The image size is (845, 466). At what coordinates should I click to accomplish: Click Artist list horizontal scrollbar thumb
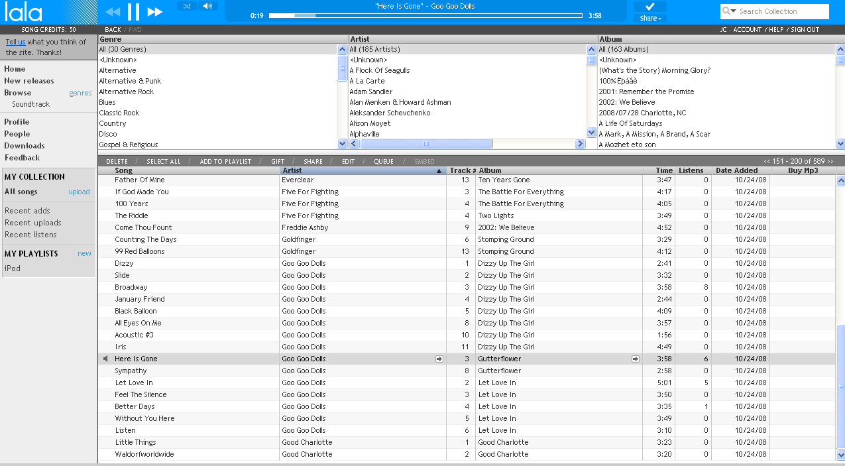pyautogui.click(x=426, y=144)
